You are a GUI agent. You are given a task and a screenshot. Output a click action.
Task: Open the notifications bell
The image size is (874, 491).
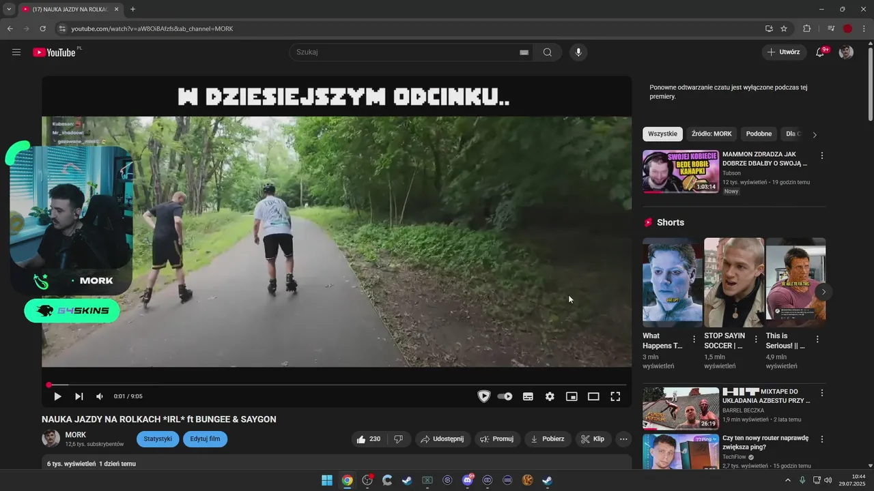point(820,53)
